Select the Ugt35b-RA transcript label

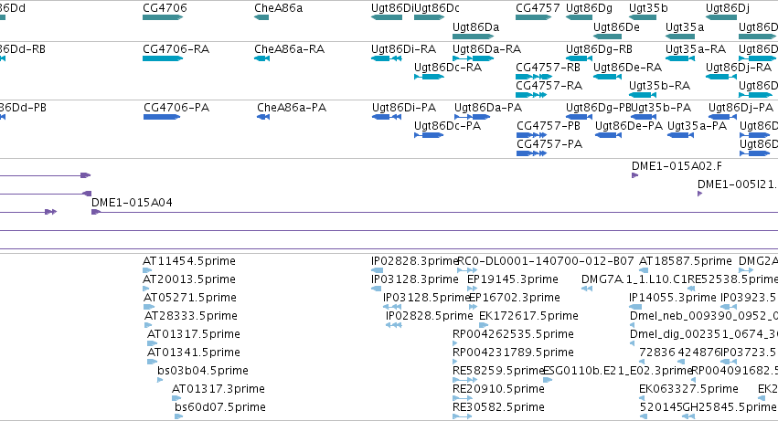point(659,85)
